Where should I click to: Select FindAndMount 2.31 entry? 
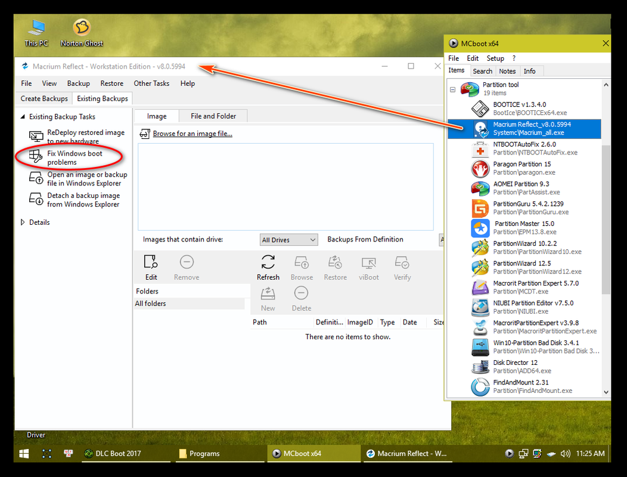(524, 386)
